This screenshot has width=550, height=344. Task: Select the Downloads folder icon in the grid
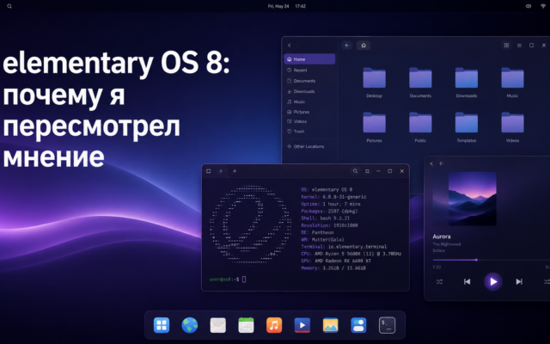[x=467, y=78]
